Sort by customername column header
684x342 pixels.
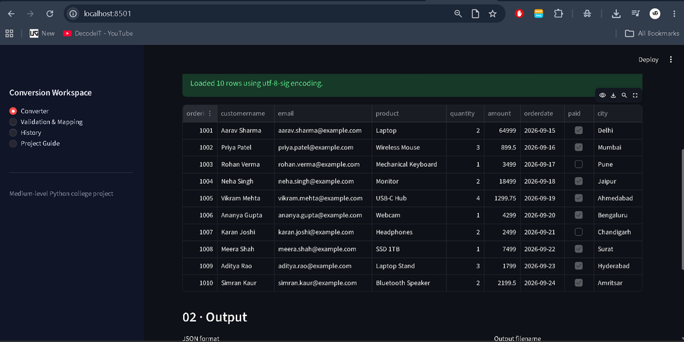pos(246,114)
